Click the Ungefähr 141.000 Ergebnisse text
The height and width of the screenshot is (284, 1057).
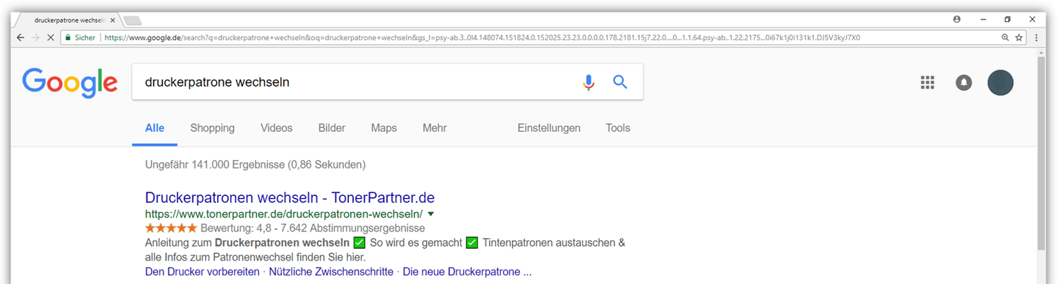coord(255,165)
